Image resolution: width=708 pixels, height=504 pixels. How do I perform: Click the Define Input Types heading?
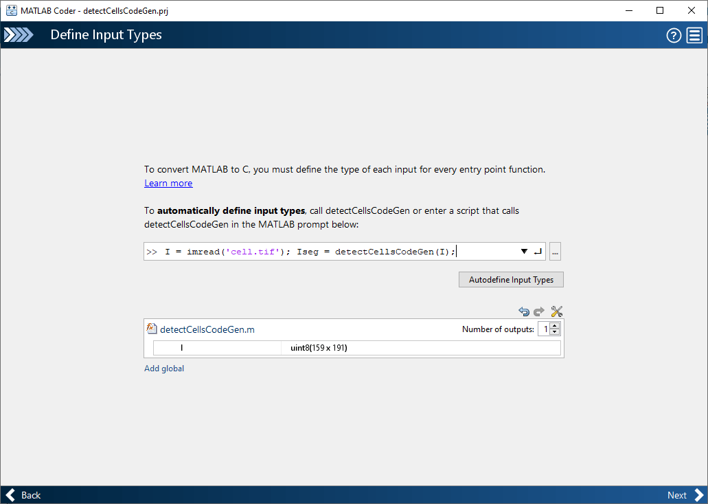tap(106, 35)
